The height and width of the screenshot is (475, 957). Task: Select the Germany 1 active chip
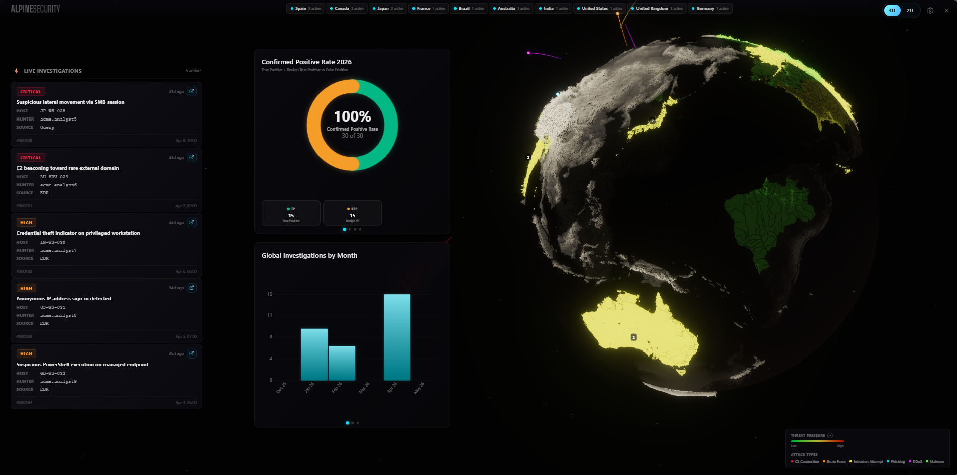click(710, 8)
